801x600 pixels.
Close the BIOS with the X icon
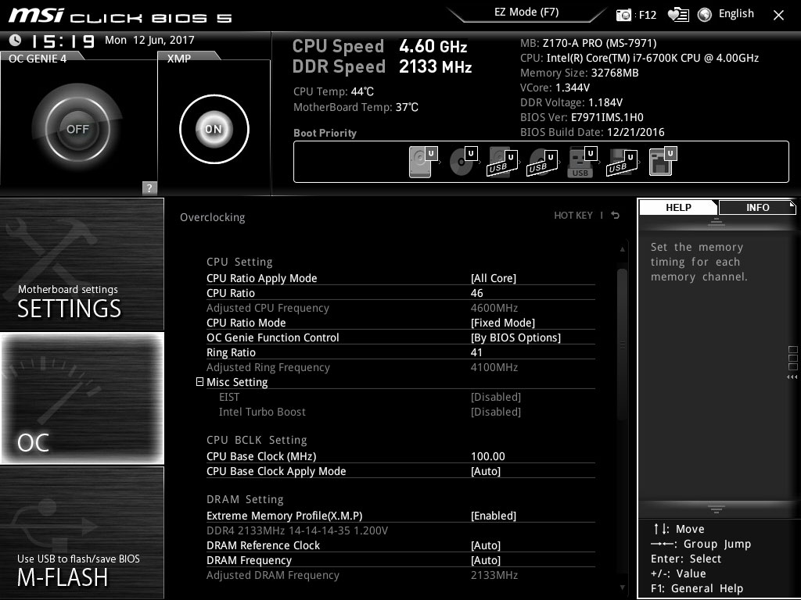click(778, 16)
